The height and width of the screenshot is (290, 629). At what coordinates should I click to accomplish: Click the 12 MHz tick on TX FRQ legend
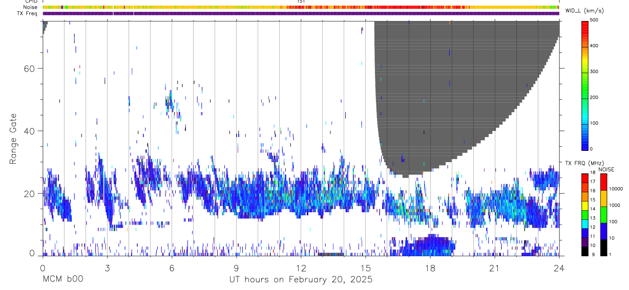(593, 228)
